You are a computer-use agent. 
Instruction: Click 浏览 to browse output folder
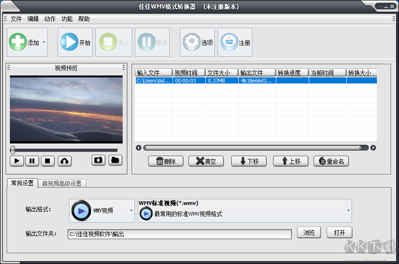(x=309, y=233)
